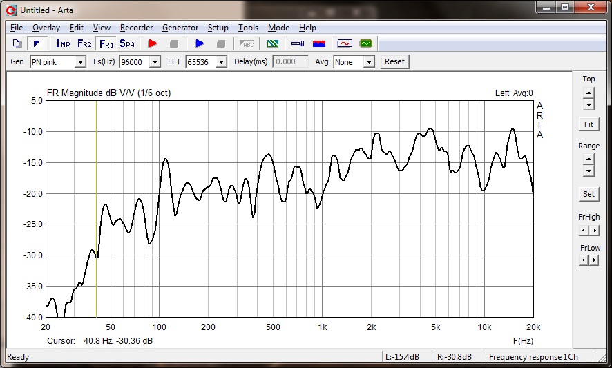Viewport: 612px width, 368px height.
Task: Click the Top up arrow
Action: coord(589,93)
